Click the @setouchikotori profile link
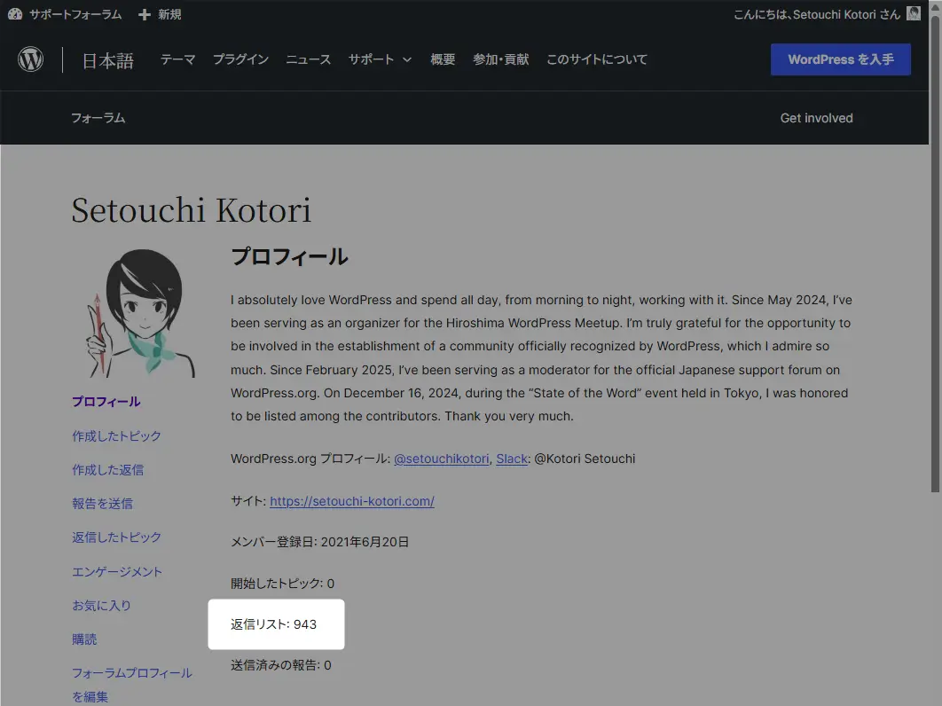This screenshot has height=706, width=942. [x=441, y=459]
